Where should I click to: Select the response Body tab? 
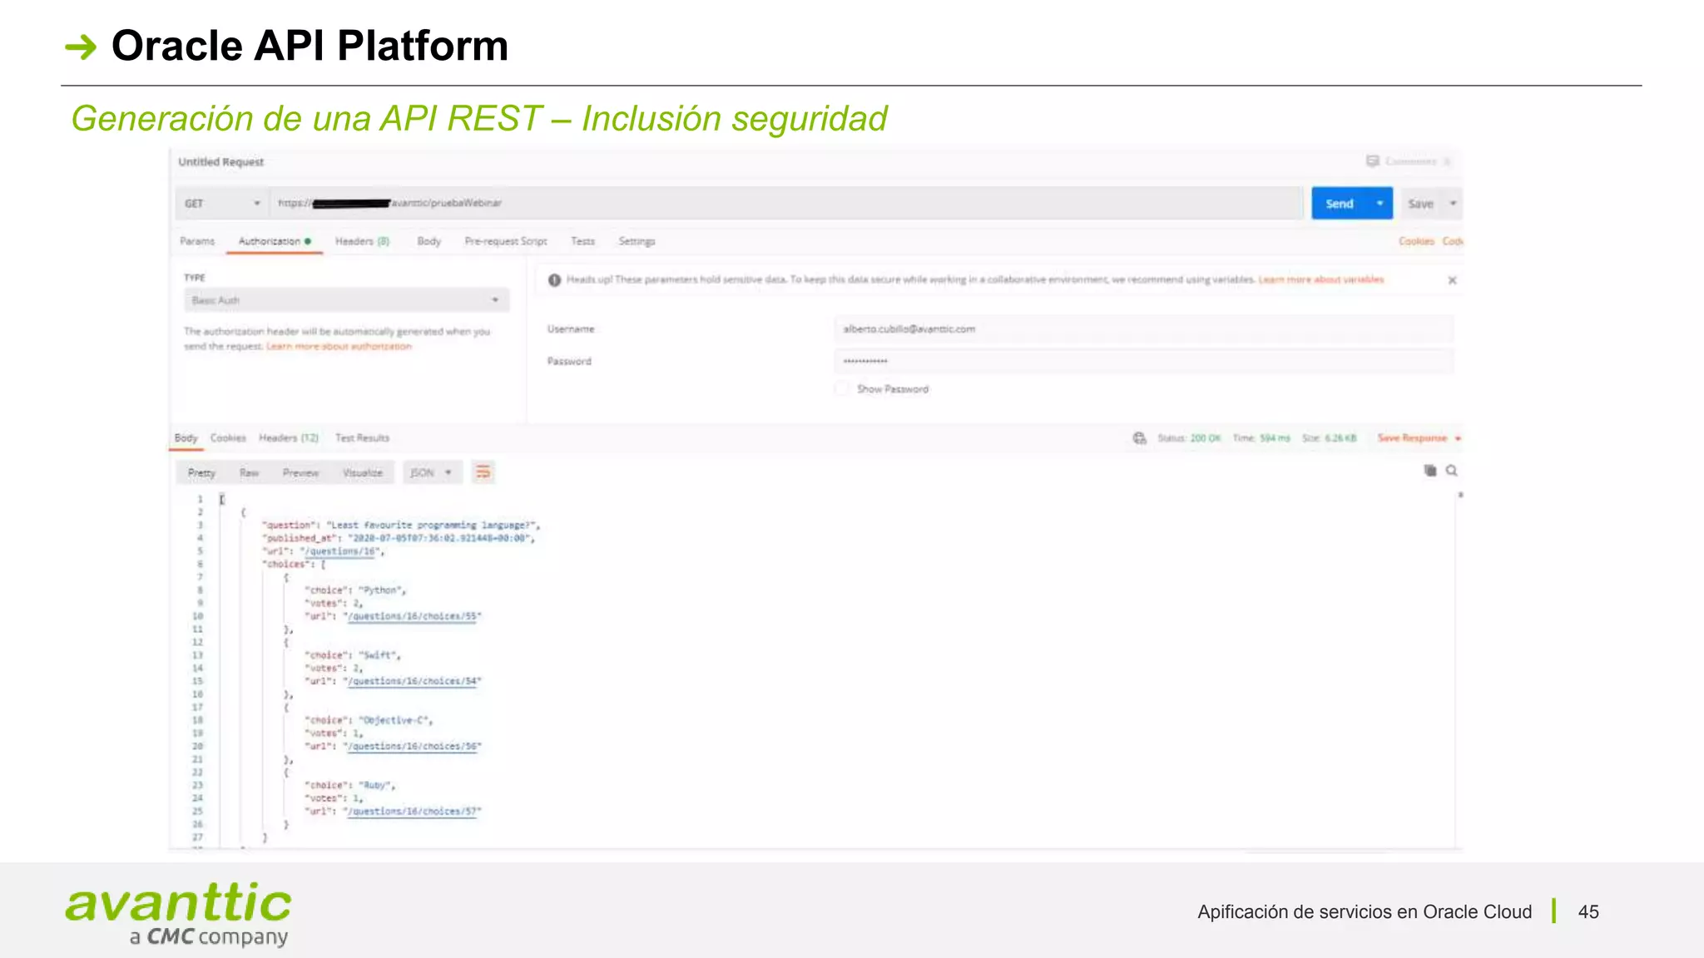tap(186, 438)
